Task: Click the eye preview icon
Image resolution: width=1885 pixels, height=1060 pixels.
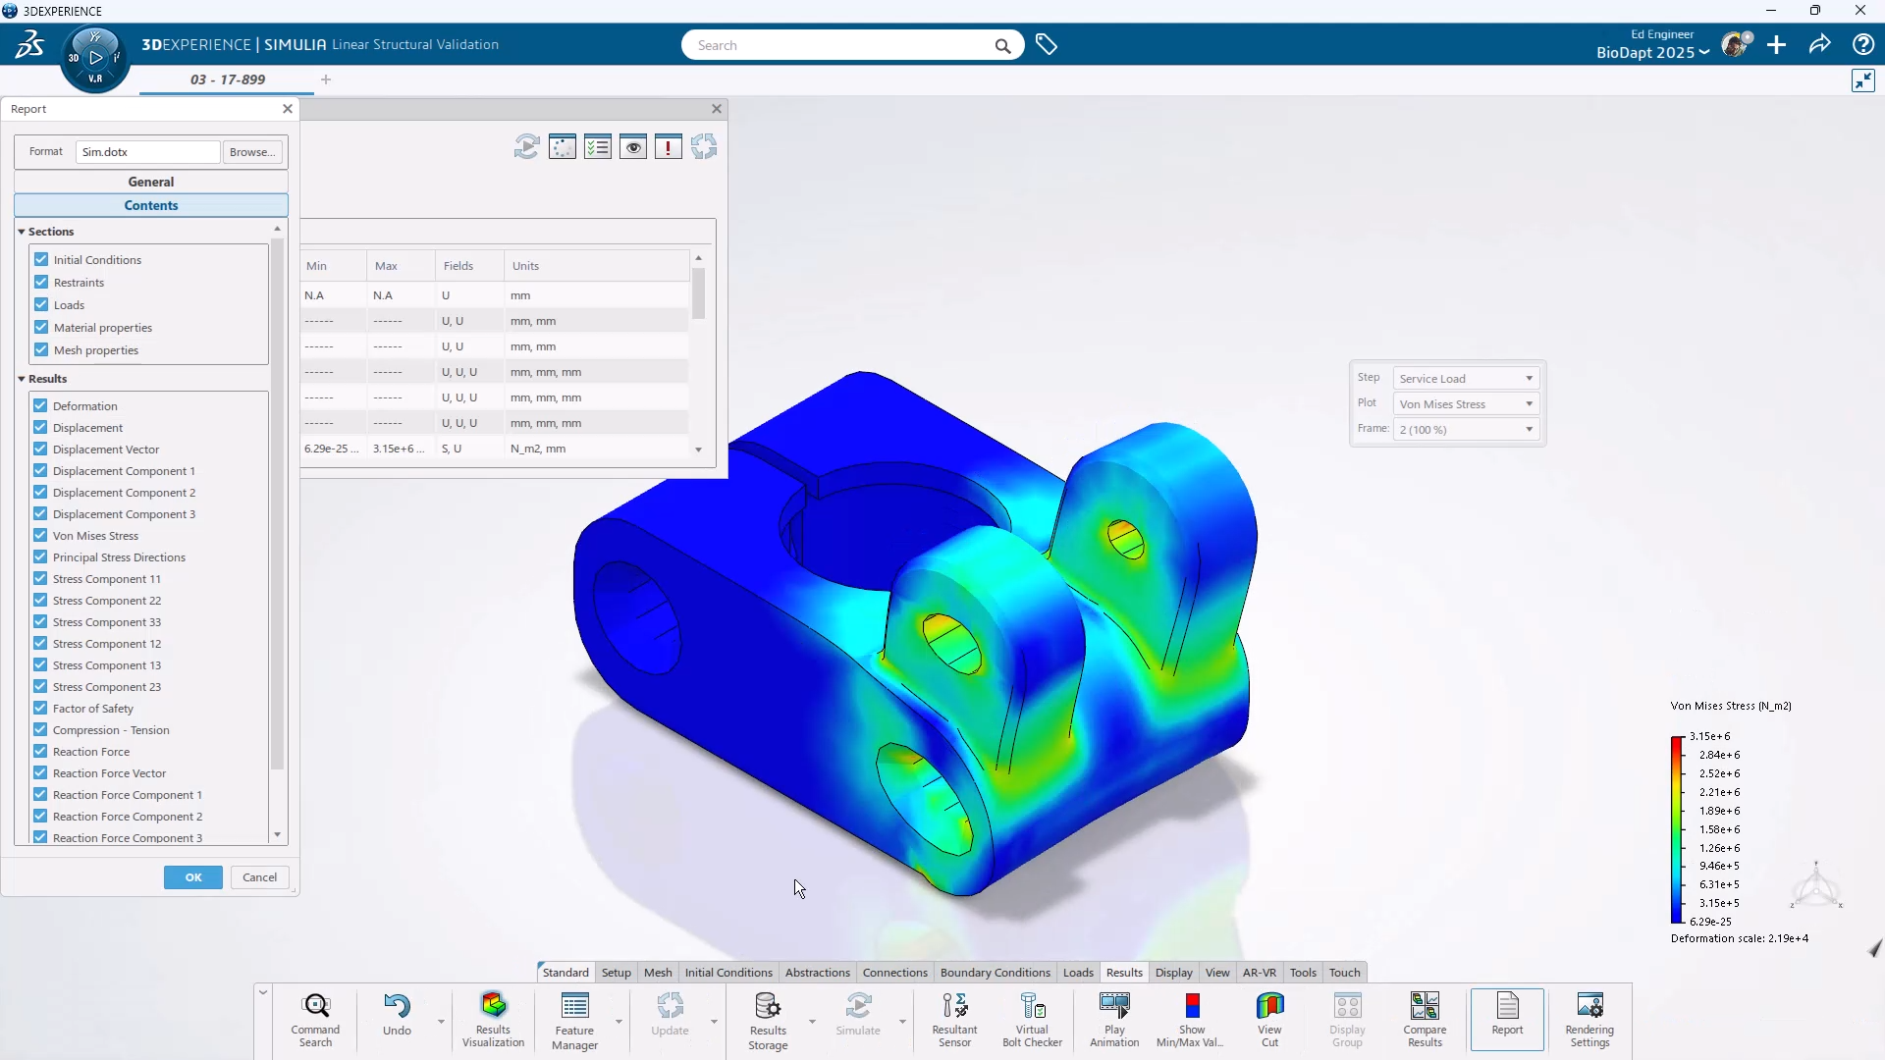Action: click(x=633, y=147)
